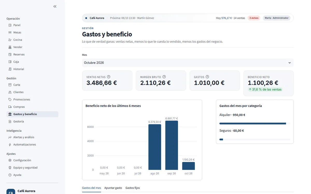This screenshot has height=194, width=311.
Task: Click the Mesas table icon
Action: point(10,33)
